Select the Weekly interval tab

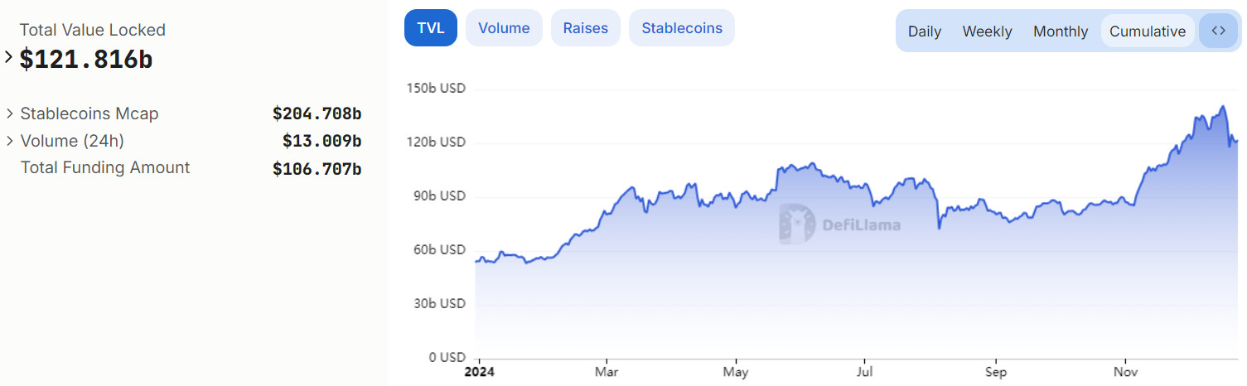(987, 31)
